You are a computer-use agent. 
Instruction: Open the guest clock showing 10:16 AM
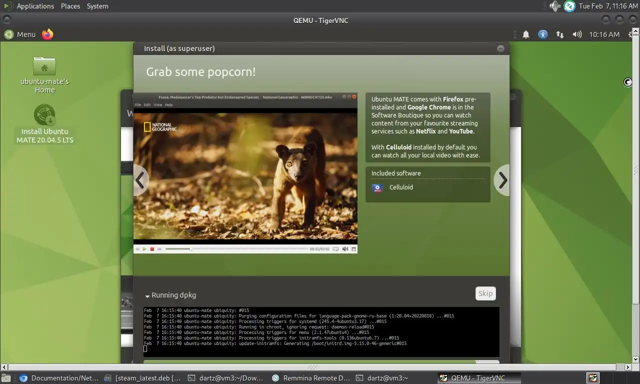coord(604,34)
